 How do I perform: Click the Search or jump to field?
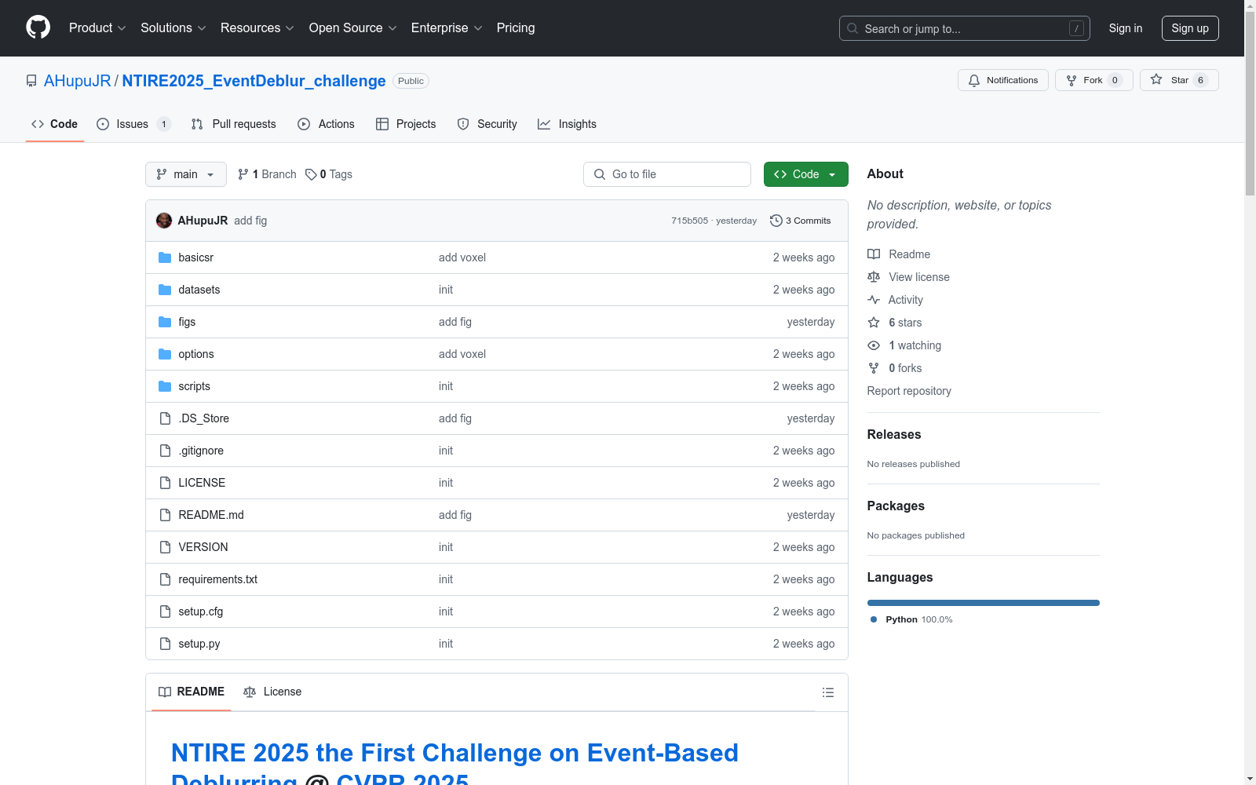pos(965,28)
